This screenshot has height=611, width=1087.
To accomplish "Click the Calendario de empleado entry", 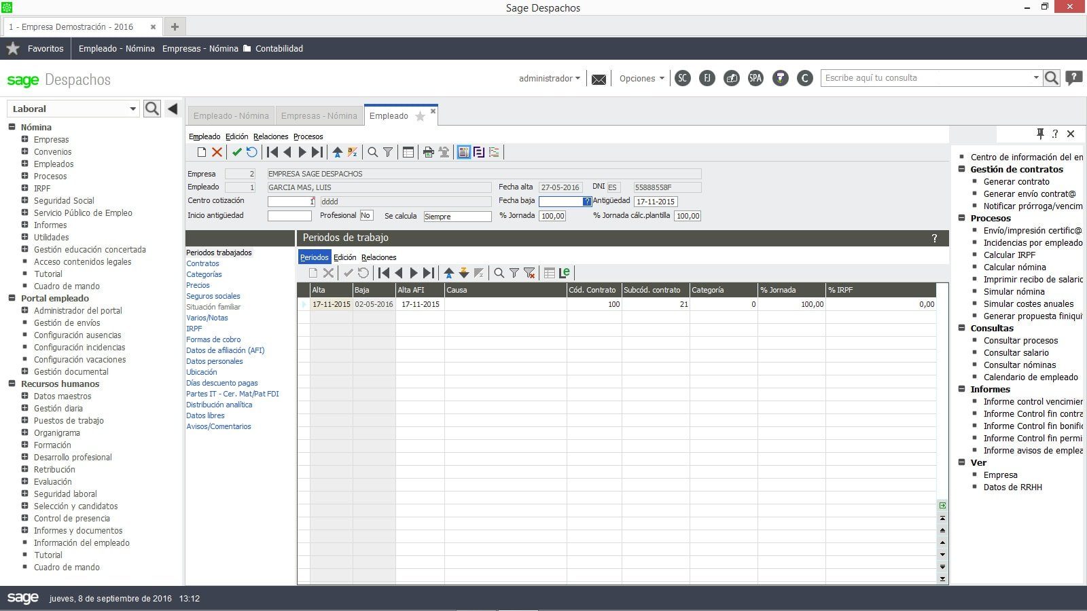I will click(x=1031, y=377).
